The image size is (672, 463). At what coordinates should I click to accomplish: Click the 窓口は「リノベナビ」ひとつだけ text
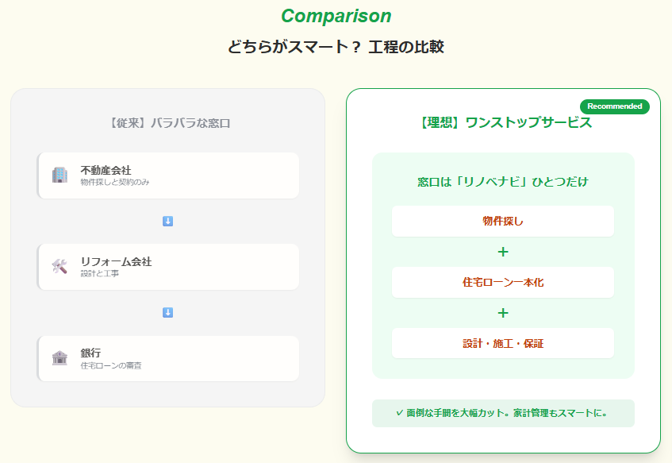point(503,182)
